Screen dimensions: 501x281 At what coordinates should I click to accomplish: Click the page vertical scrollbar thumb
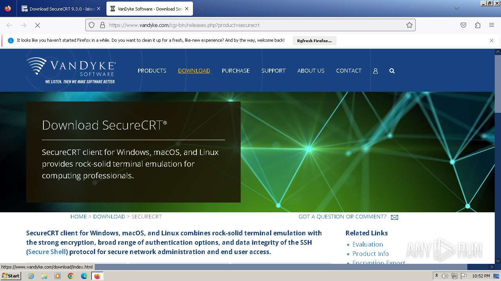498,84
